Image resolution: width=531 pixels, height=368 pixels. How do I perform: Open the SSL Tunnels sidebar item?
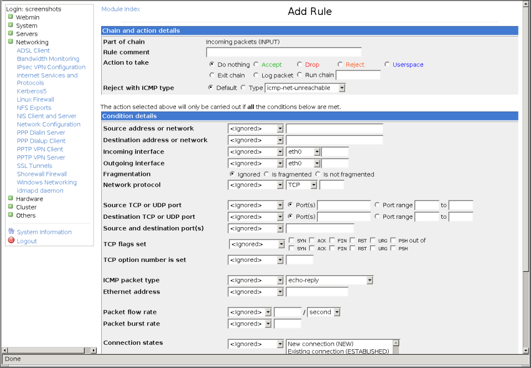pos(34,165)
